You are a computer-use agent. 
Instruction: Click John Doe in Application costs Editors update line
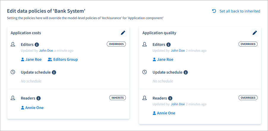point(46,51)
